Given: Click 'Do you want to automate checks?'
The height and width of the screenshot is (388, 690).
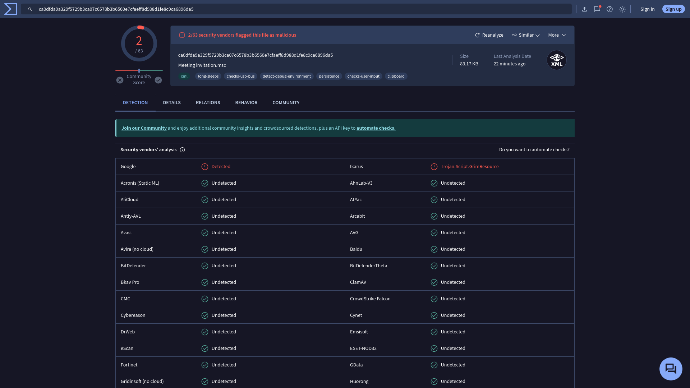Looking at the screenshot, I should pos(534,150).
